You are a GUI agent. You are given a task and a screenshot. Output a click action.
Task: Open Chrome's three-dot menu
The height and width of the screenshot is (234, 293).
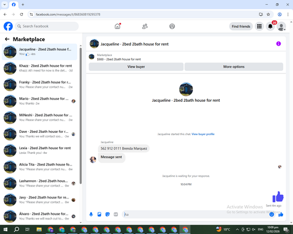pos(288,15)
